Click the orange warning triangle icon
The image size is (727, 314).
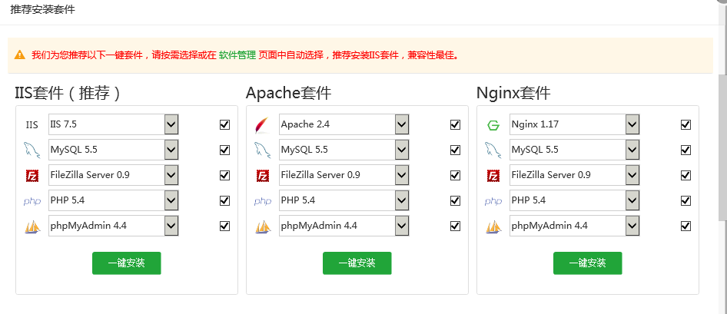click(19, 55)
